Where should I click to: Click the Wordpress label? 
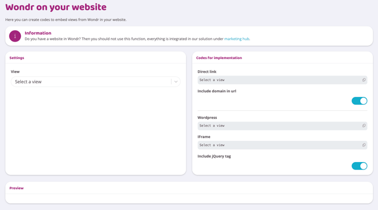207,118
